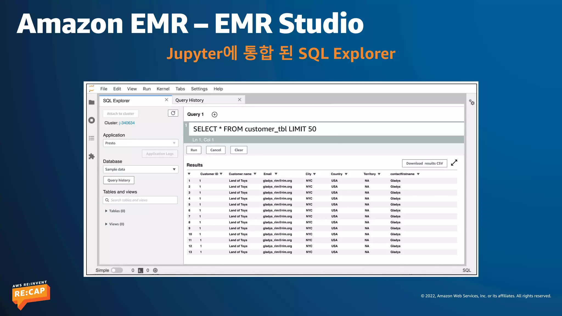Open running terminals and kernels icon
Viewport: 562px width, 316px height.
point(92,120)
